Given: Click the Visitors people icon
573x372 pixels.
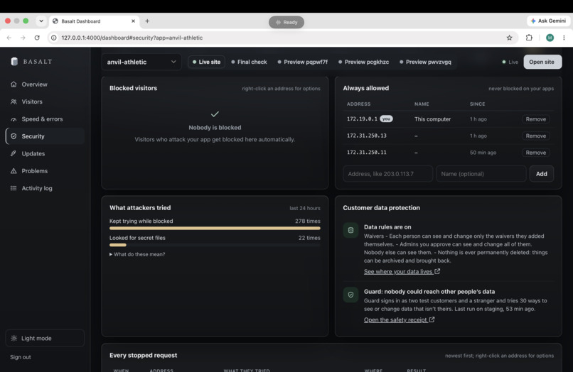Looking at the screenshot, I should (x=14, y=102).
